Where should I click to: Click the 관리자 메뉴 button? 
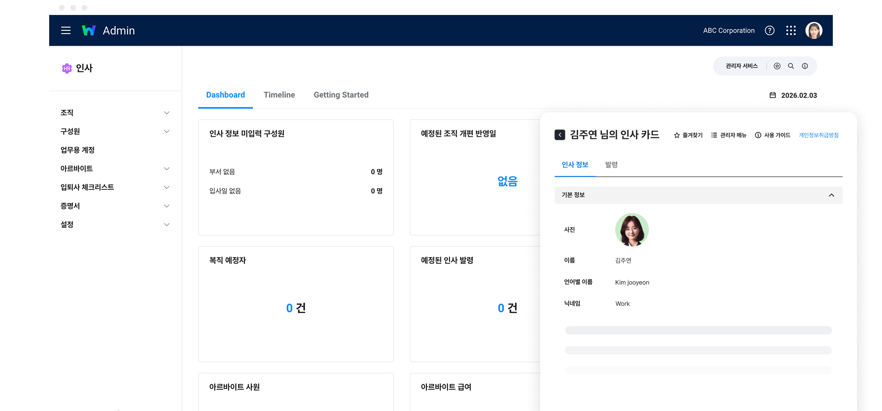[729, 135]
